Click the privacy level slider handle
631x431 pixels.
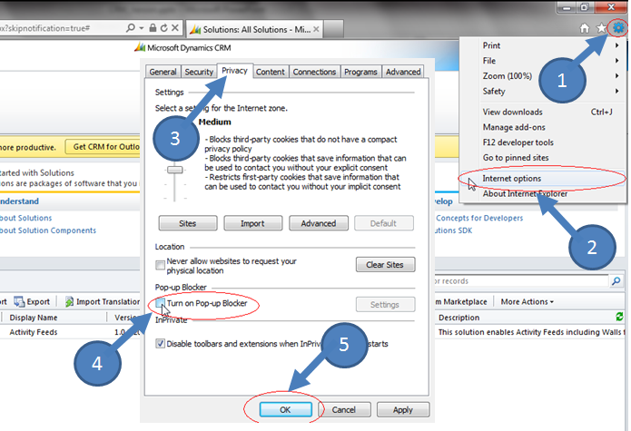(174, 170)
